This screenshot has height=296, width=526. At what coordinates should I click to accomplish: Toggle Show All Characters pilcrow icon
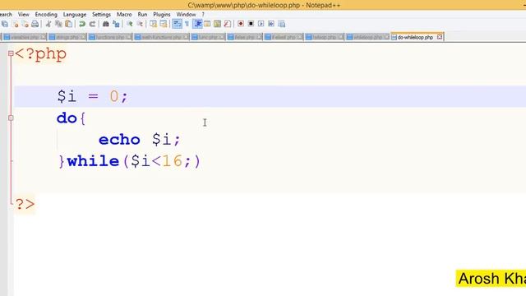(187, 24)
